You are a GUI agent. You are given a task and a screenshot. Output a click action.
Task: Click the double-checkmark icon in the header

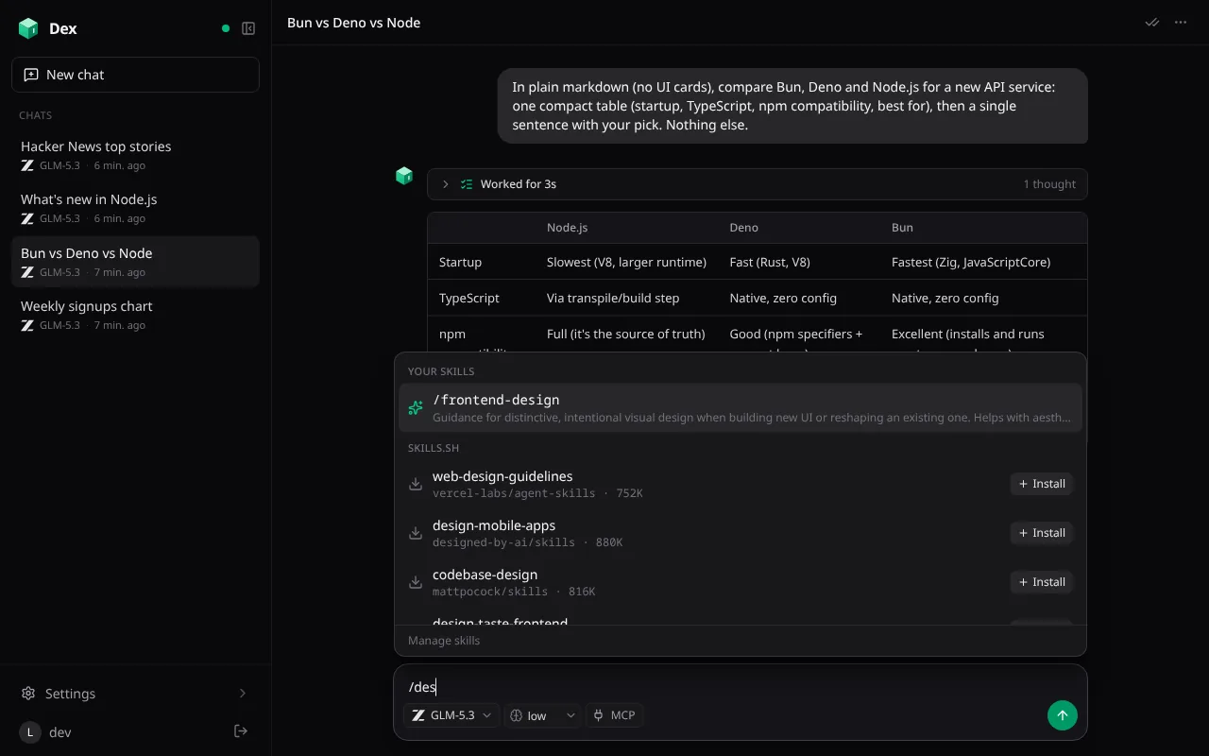point(1151,23)
